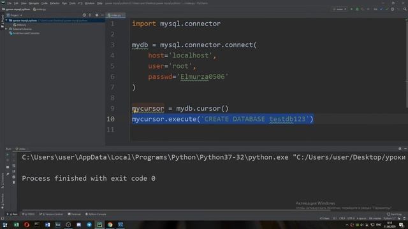The image size is (408, 229).
Task: Click line 10 number in gutter
Action: [x=110, y=119]
